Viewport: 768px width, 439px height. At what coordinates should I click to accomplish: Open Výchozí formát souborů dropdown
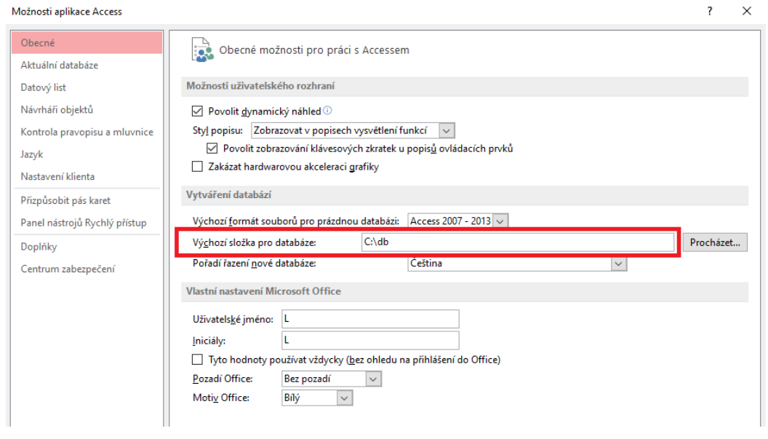(500, 221)
